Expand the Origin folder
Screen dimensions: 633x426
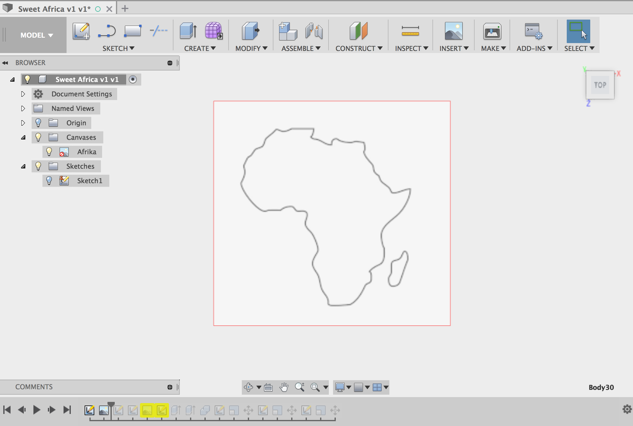pos(22,123)
